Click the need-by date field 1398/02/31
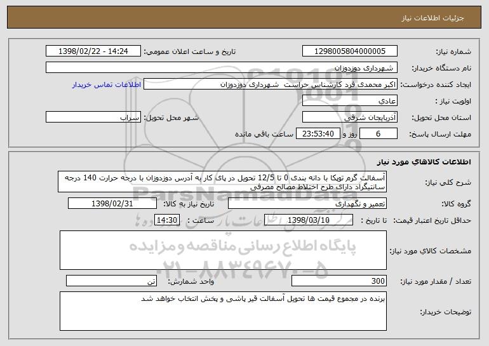Image resolution: width=489 pixels, height=346 pixels. [x=112, y=204]
